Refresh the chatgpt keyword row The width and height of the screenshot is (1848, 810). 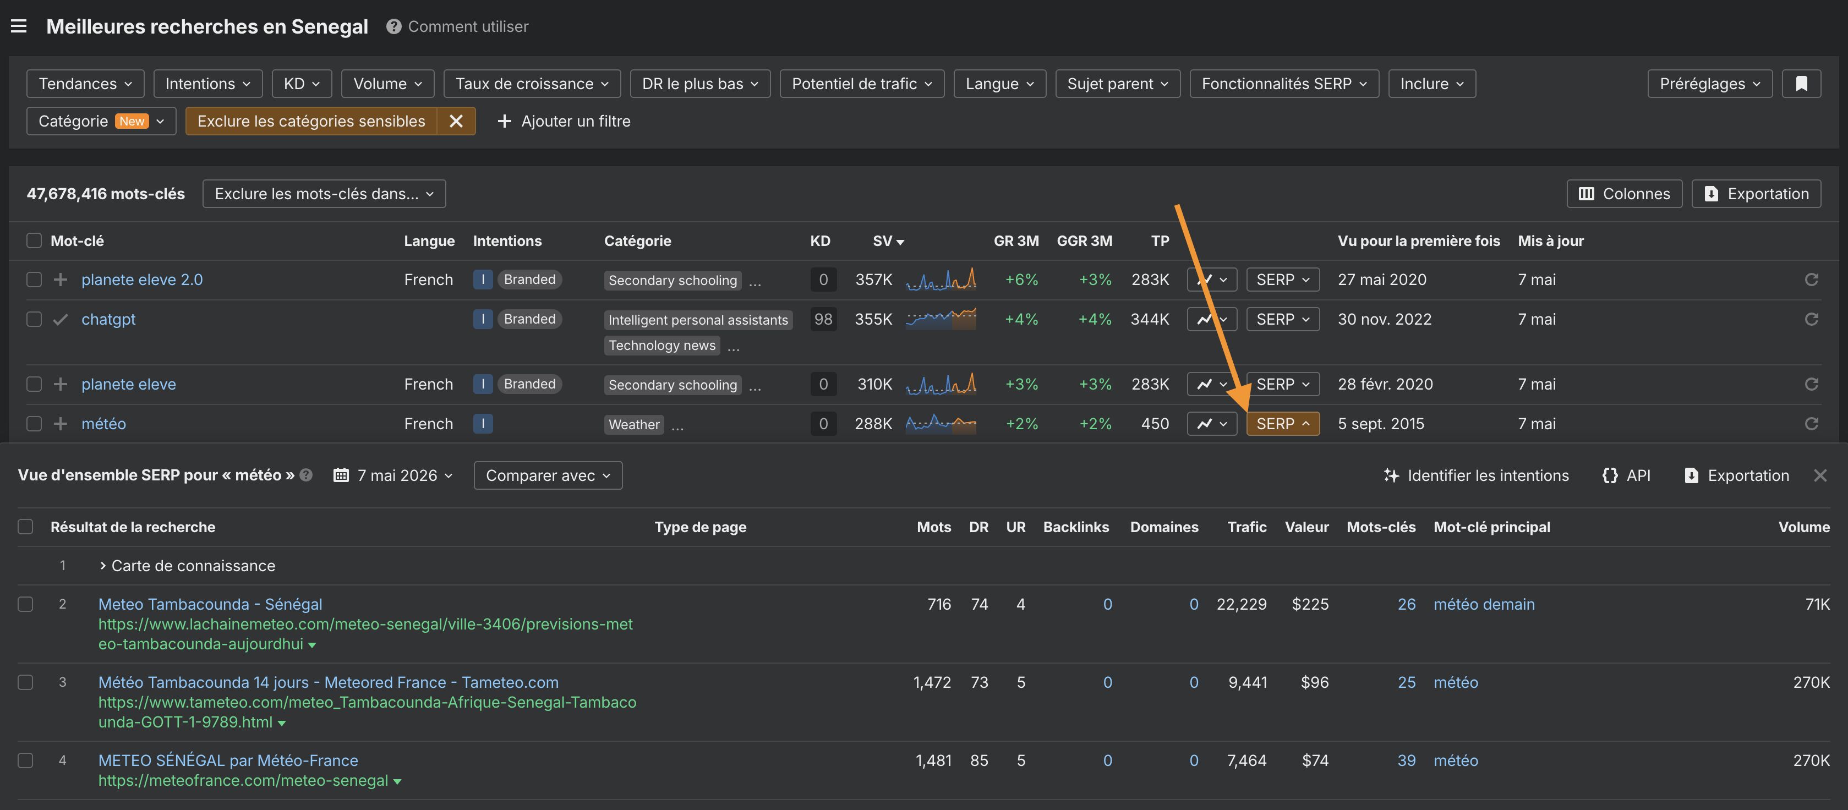(1812, 319)
